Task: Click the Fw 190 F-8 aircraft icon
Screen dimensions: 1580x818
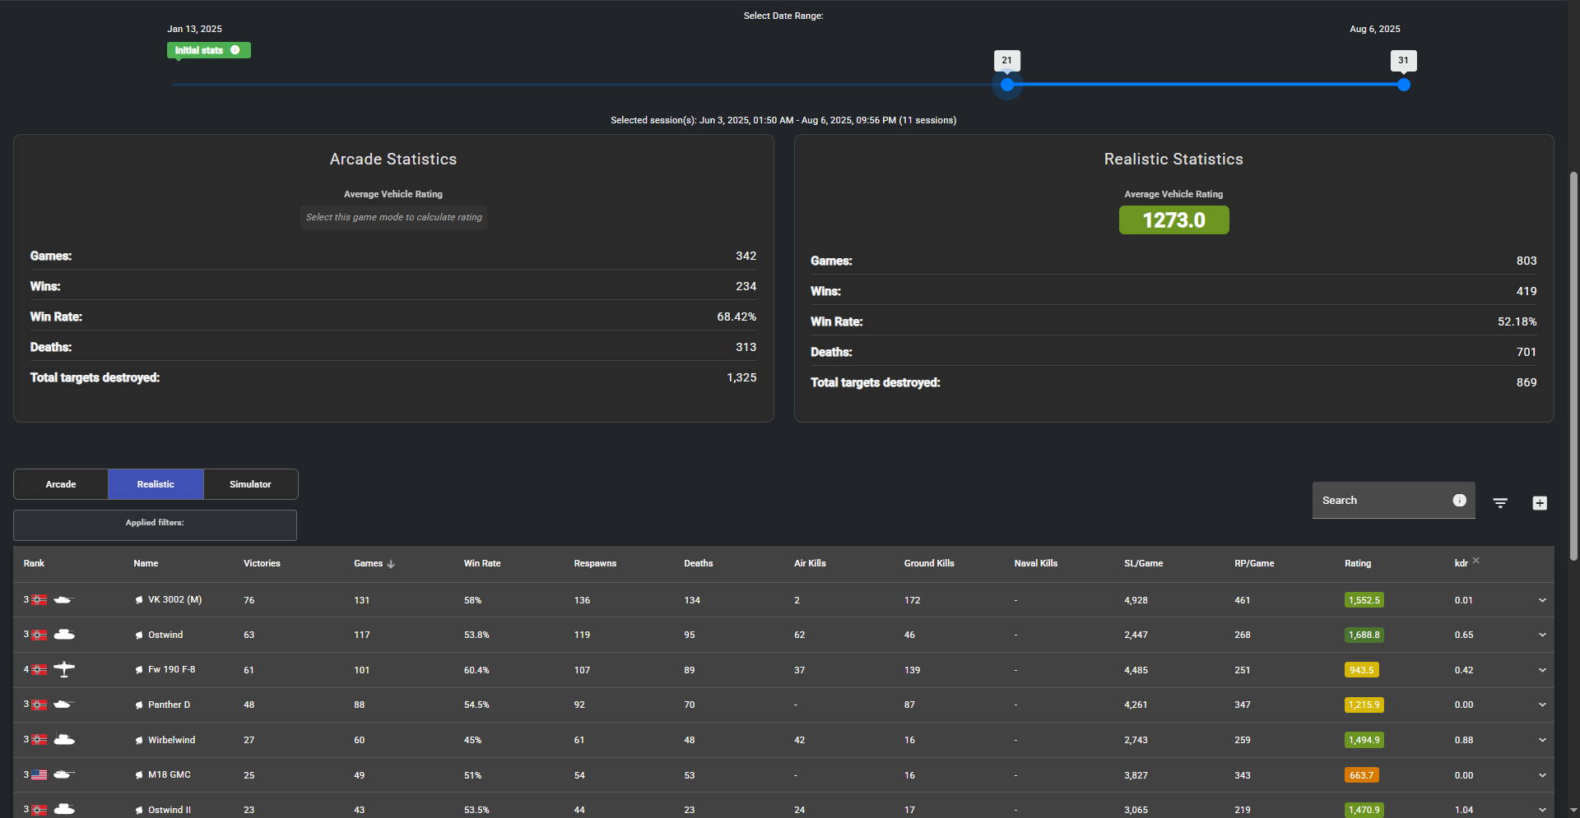Action: tap(64, 669)
